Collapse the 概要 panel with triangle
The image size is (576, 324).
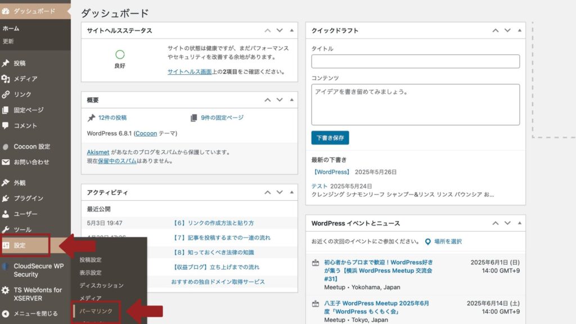(x=292, y=100)
